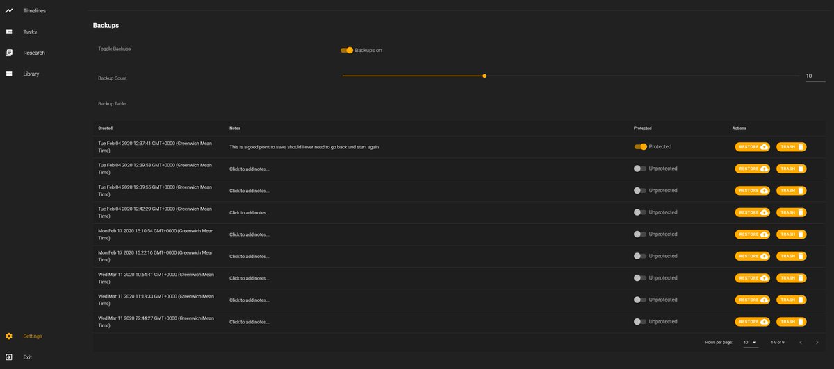The image size is (834, 369).
Task: Protect the Feb 04 12:39:53 backup
Action: coord(640,169)
